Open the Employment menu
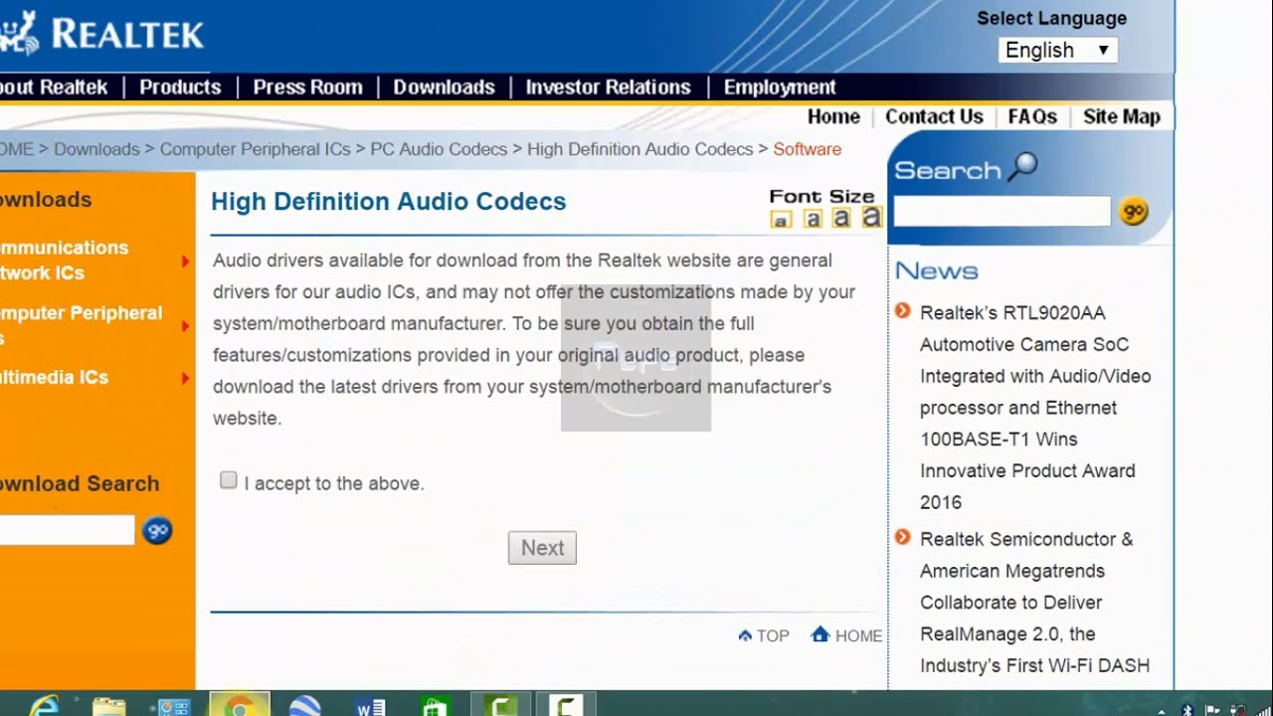The height and width of the screenshot is (716, 1273). click(x=780, y=88)
